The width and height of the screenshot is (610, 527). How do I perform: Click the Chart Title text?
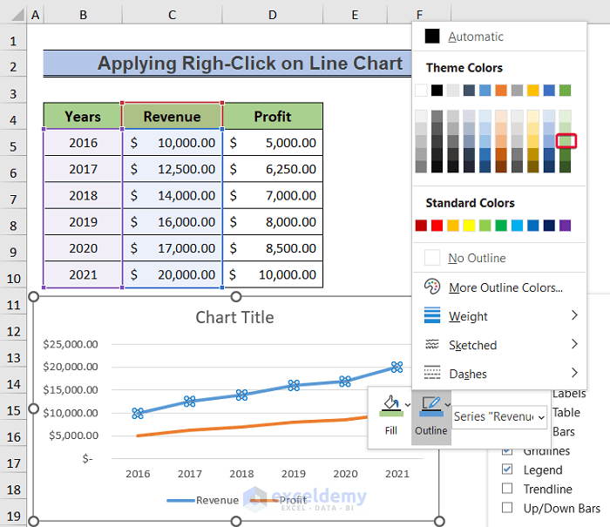point(234,317)
